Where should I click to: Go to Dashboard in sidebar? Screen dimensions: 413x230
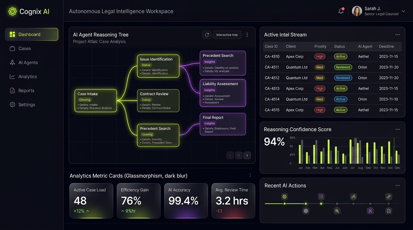point(32,34)
